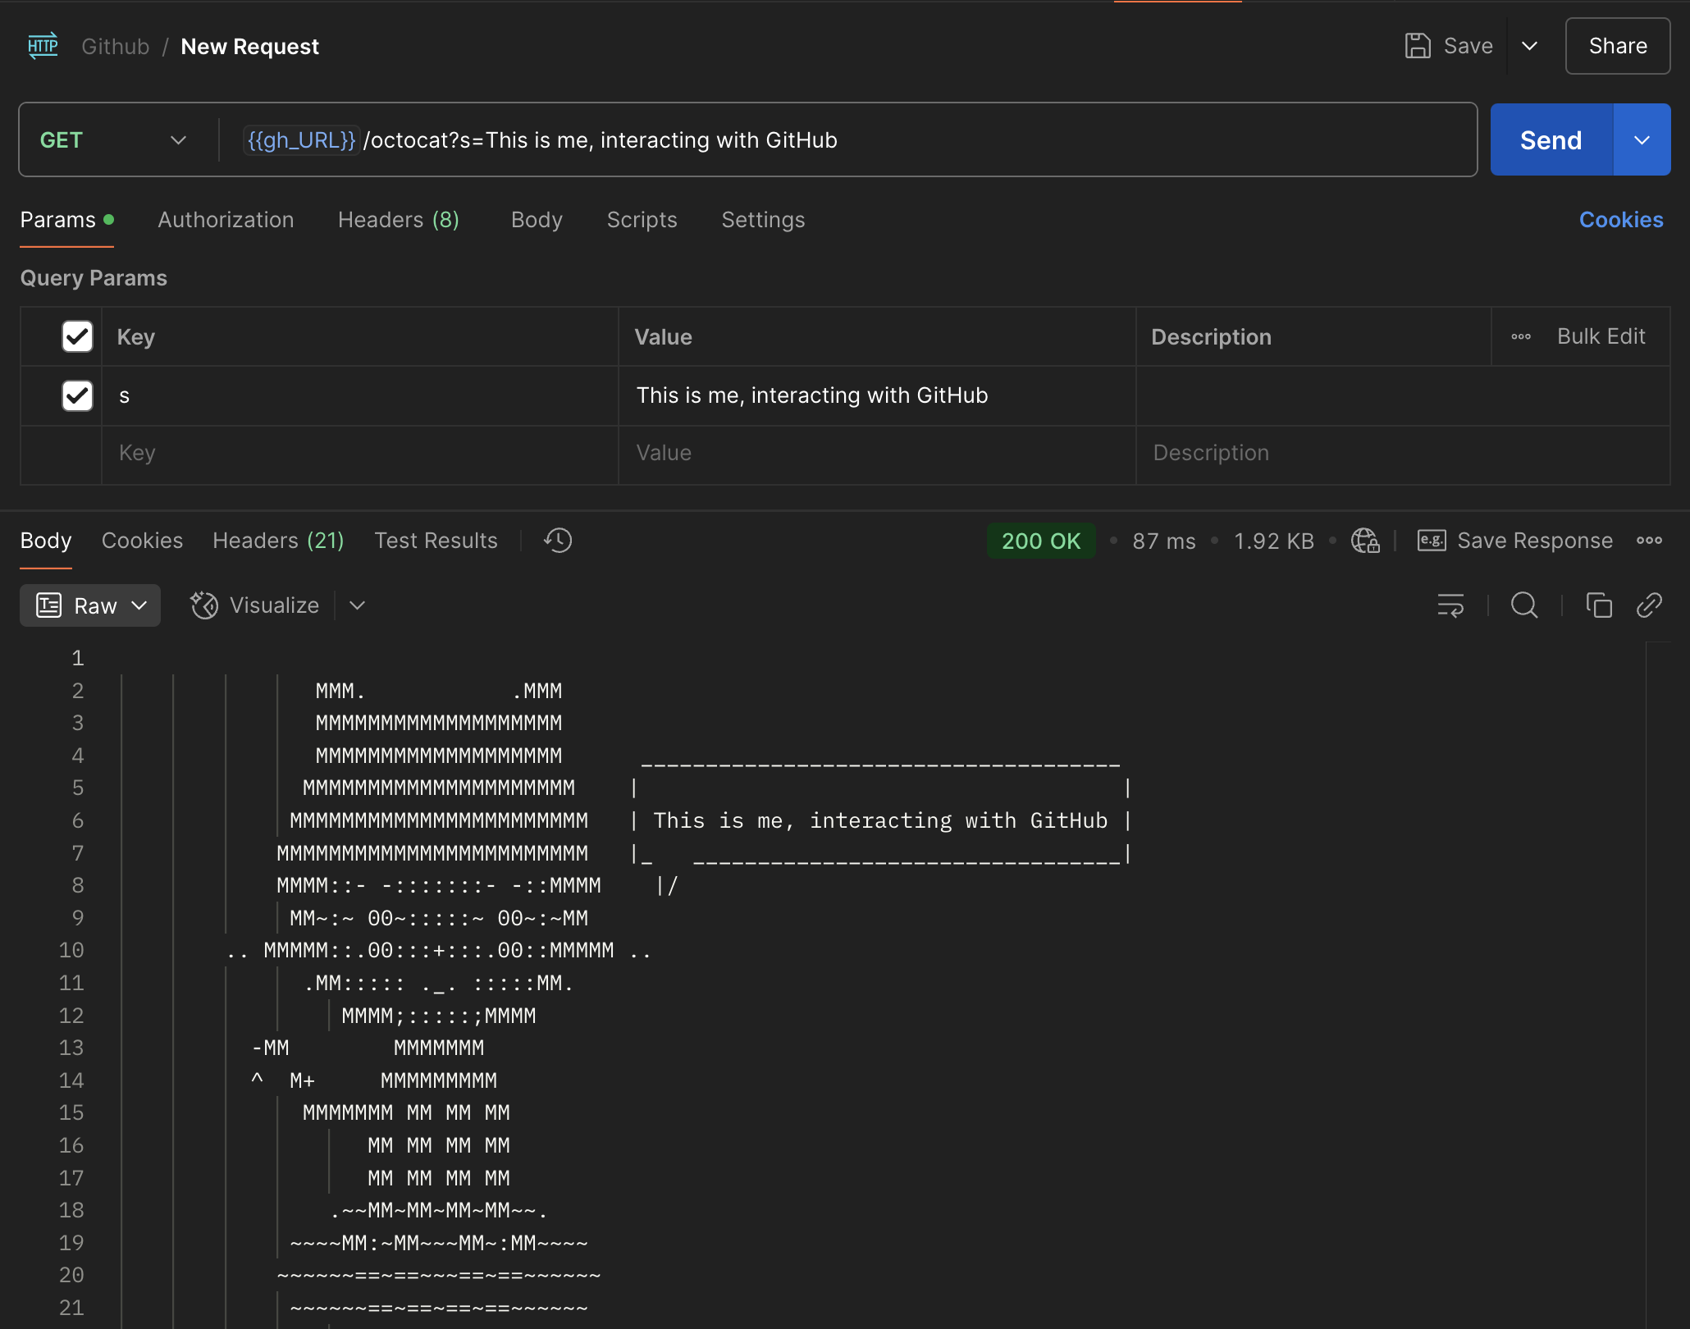This screenshot has height=1329, width=1690.
Task: Expand the Send button dropdown arrow
Action: coord(1642,140)
